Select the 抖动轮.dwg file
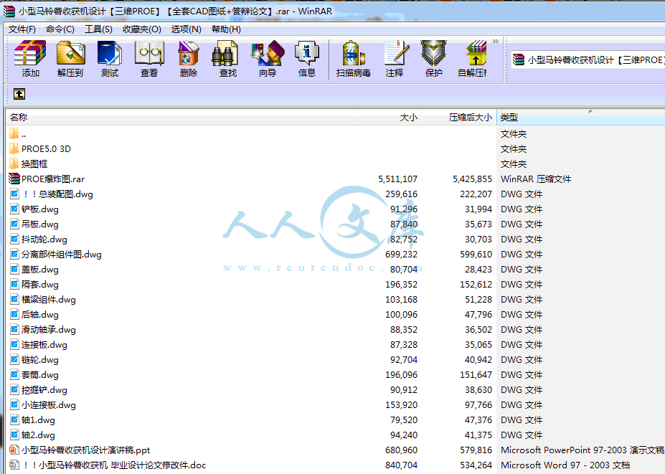 click(x=38, y=239)
